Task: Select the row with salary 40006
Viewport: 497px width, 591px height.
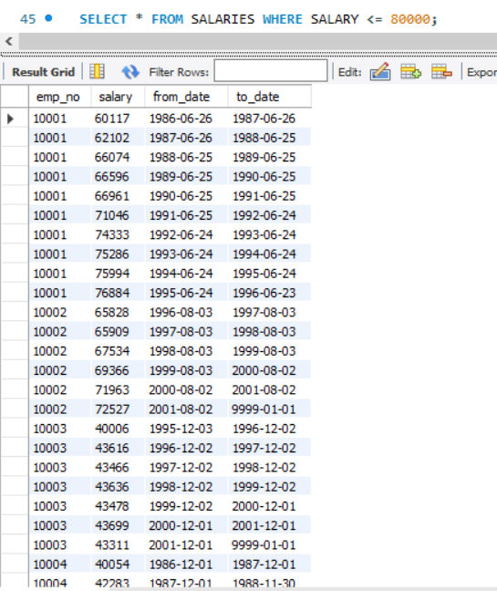Action: click(x=170, y=429)
